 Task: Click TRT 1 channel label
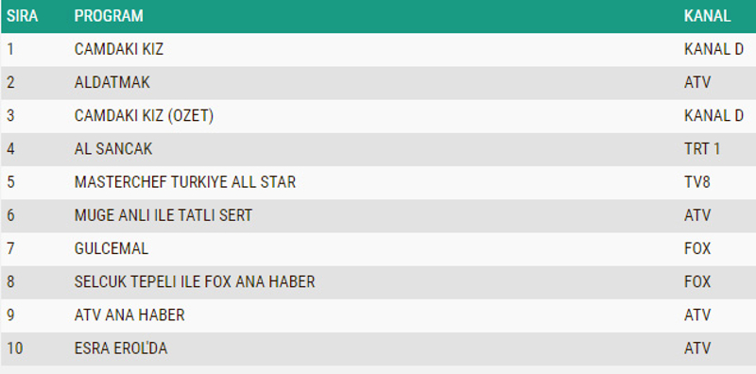click(x=701, y=149)
